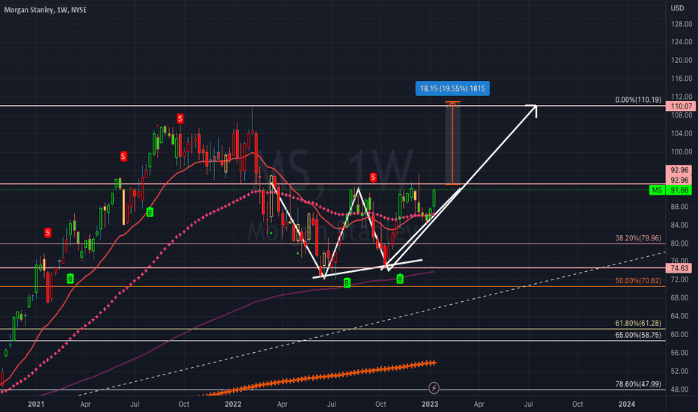Click the 68.00 price axis label
Viewport: 698px width, 412px height.
682,297
